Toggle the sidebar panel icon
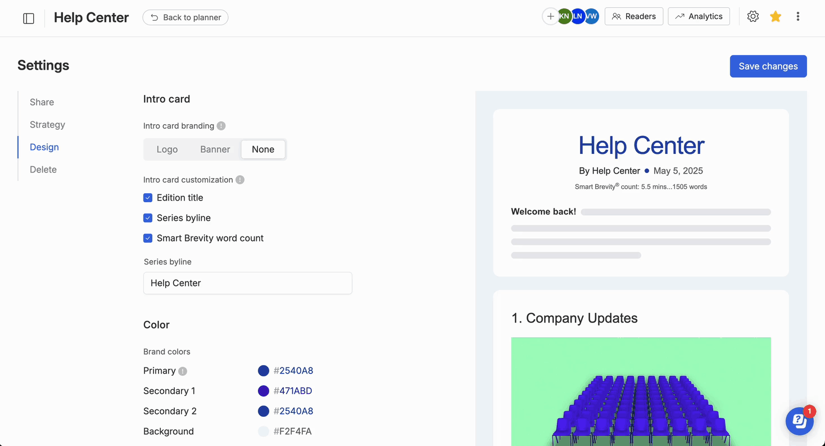The image size is (825, 446). pos(29,19)
